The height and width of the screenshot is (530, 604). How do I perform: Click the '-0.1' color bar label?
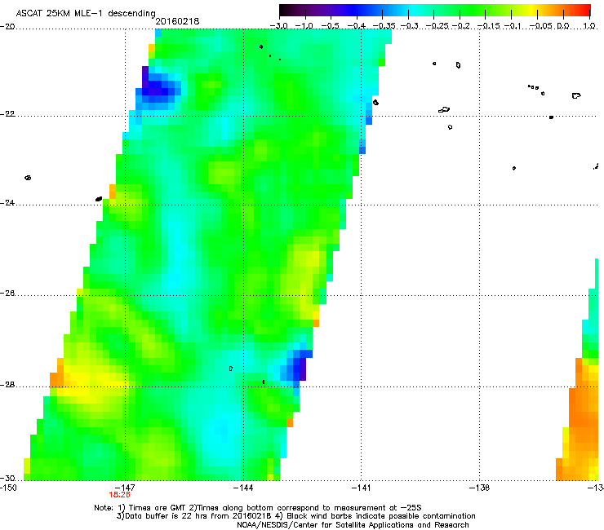(x=513, y=26)
